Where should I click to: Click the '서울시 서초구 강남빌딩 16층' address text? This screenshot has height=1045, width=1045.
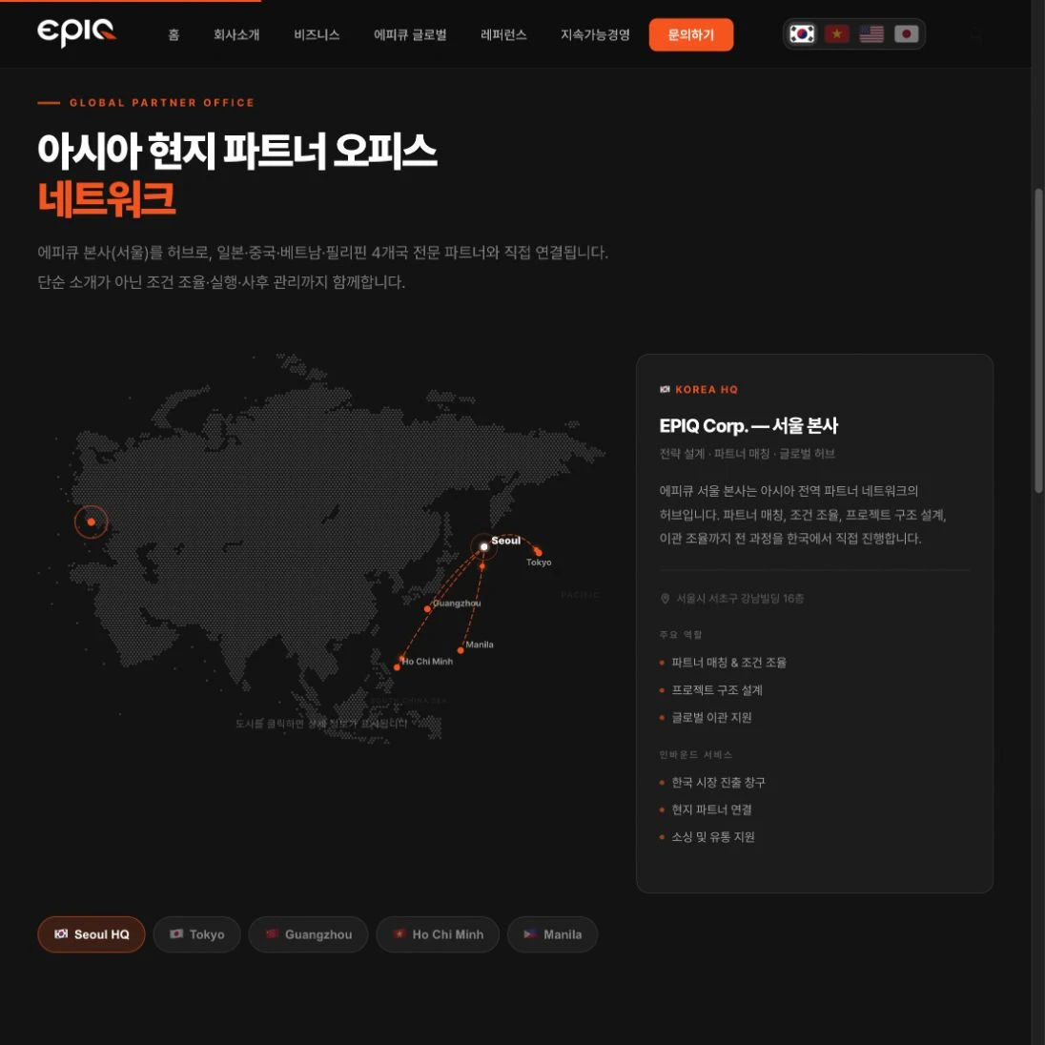[x=740, y=599]
